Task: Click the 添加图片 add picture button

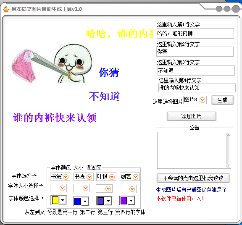Action: [192, 116]
